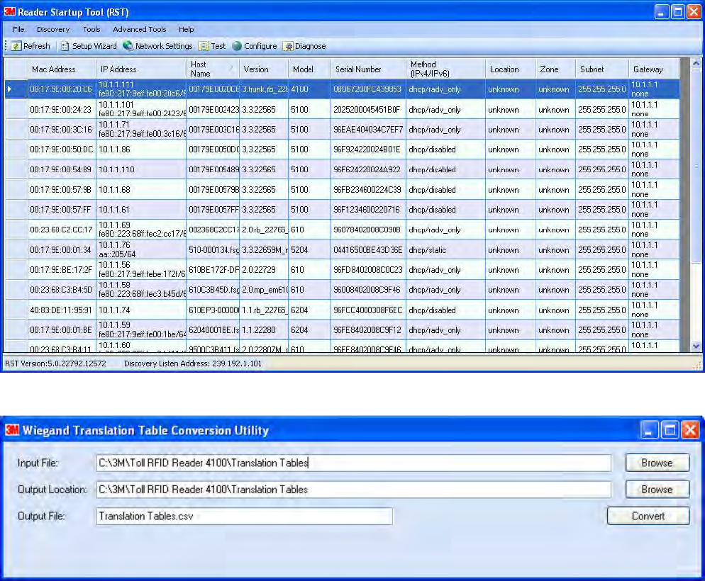Click the Method (IPv4/IPv6) column header
Viewport: 705px width, 581px height.
tap(445, 69)
